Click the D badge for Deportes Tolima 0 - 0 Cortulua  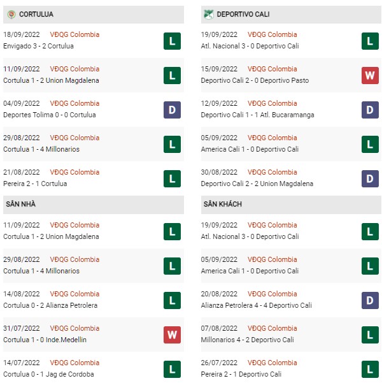point(172,110)
